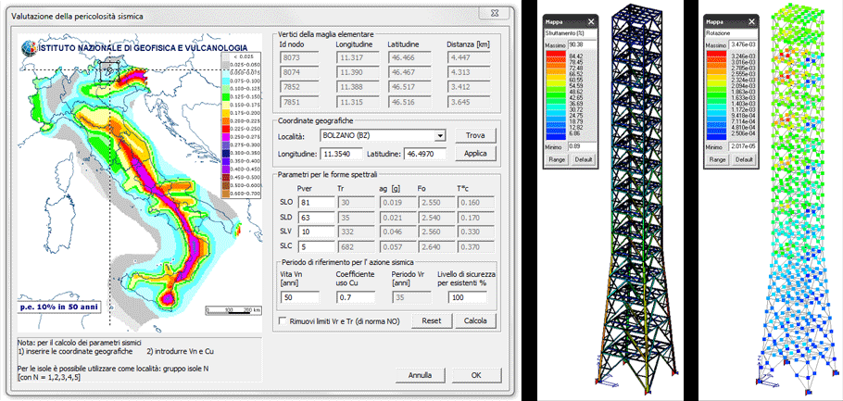843x401 pixels.
Task: Open the Località dropdown list
Action: pos(441,135)
